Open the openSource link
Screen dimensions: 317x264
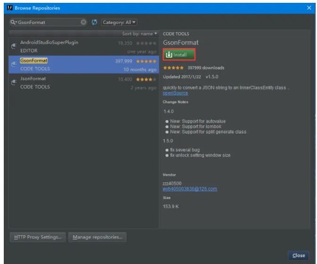pyautogui.click(x=175, y=93)
